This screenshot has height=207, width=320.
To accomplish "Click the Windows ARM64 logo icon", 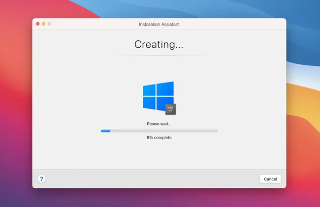I will [159, 98].
